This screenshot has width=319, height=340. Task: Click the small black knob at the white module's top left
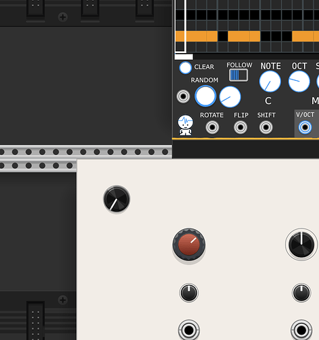(x=116, y=199)
